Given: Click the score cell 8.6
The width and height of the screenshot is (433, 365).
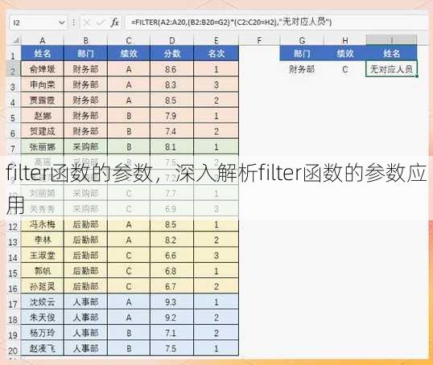Looking at the screenshot, I should [172, 69].
